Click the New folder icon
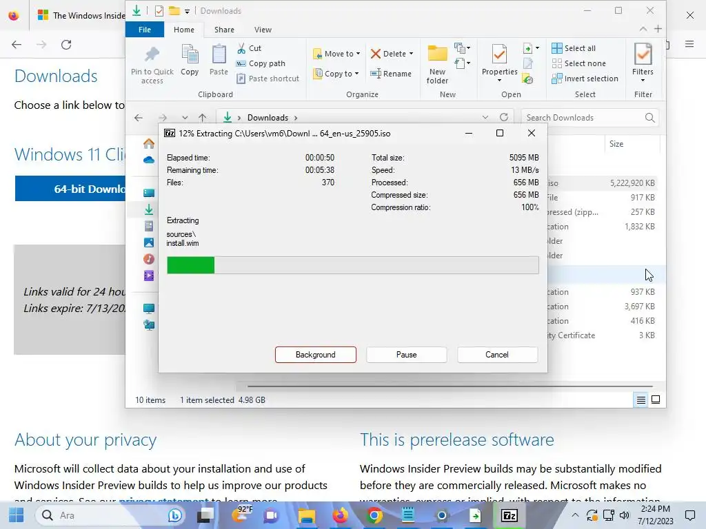Screen dimensions: 706x529 [x=437, y=54]
